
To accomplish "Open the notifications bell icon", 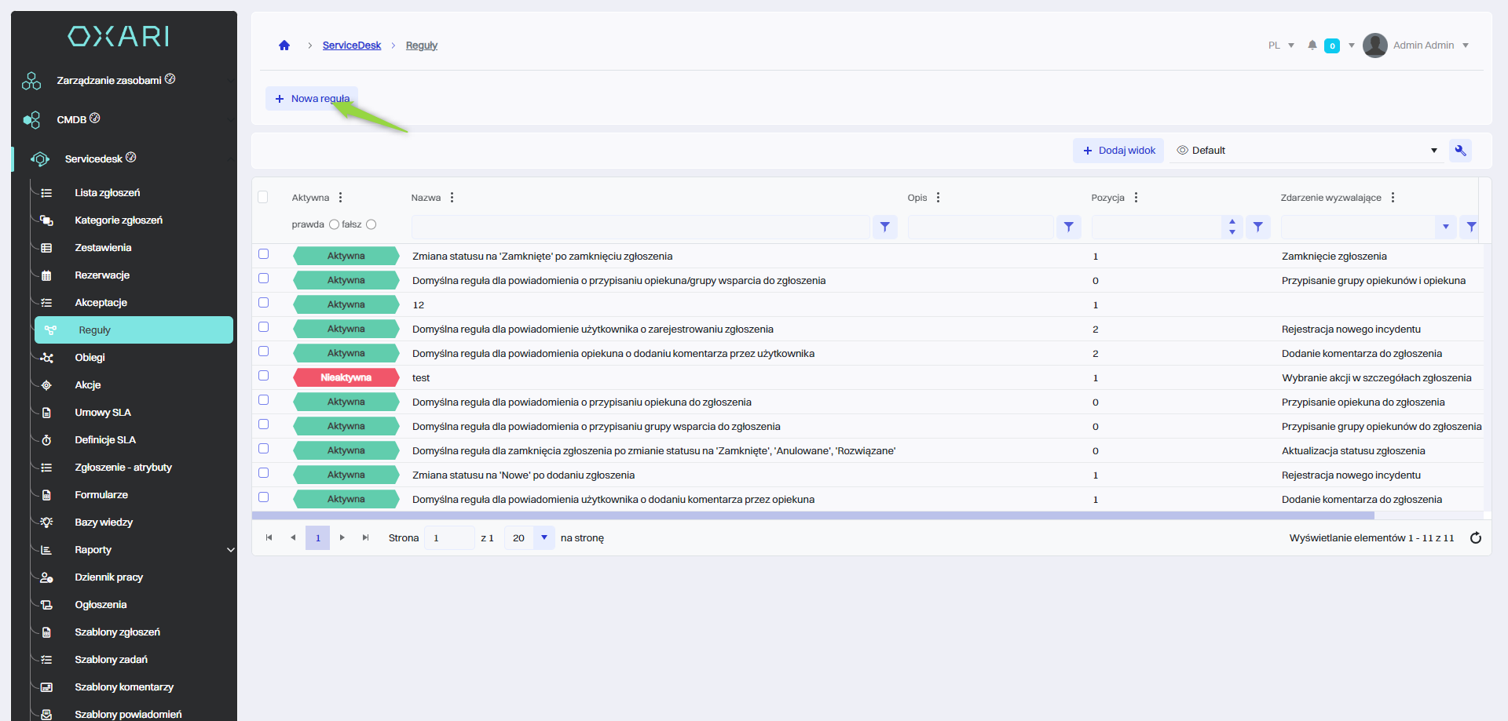I will tap(1312, 46).
